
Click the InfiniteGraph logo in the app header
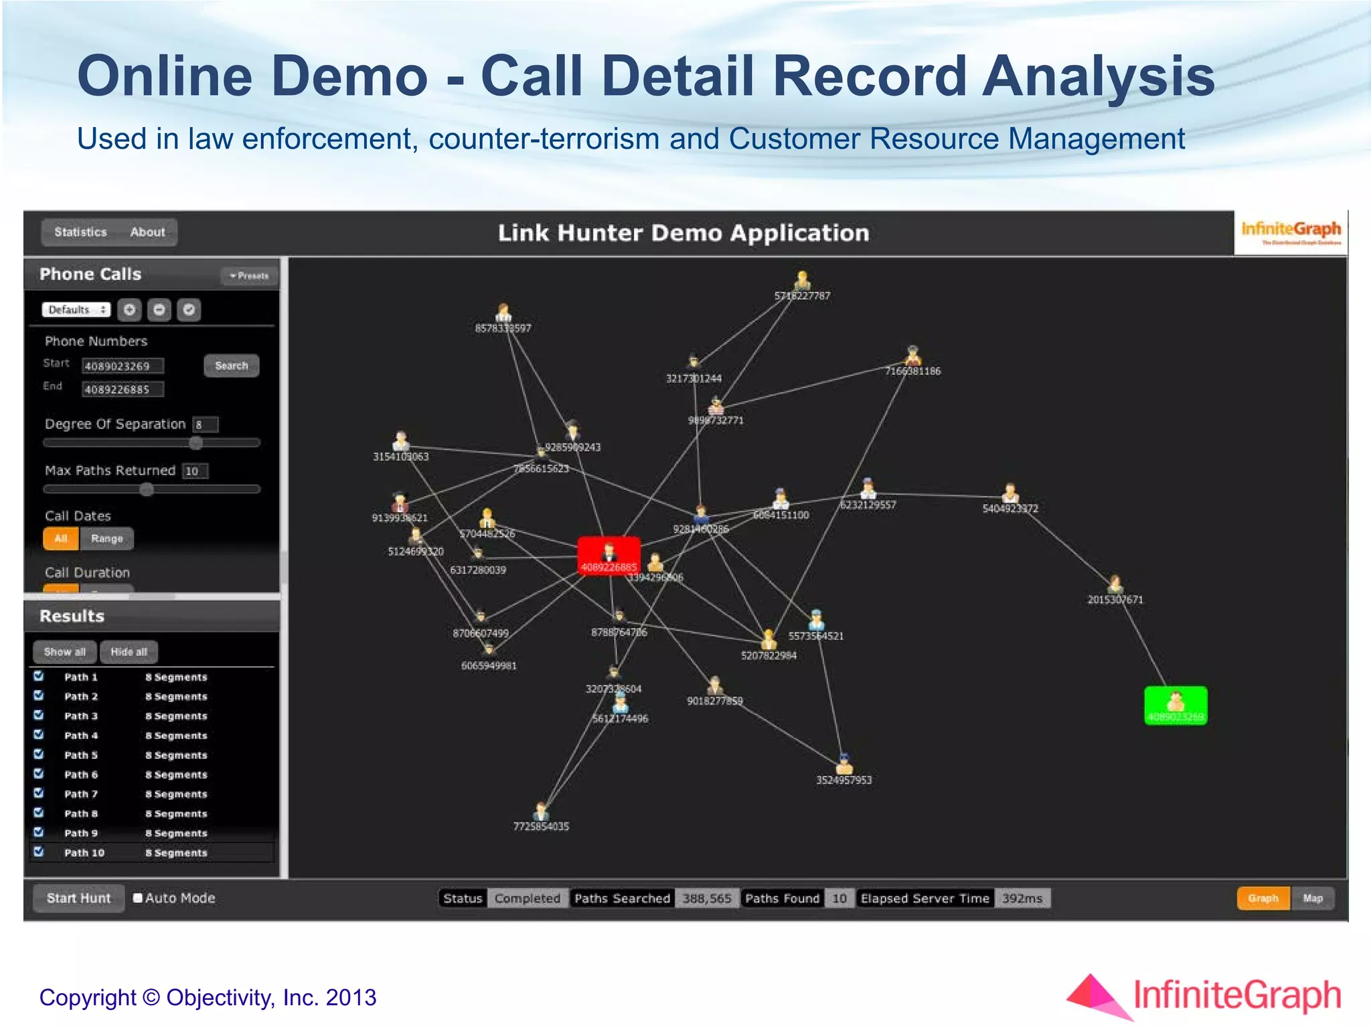(x=1291, y=233)
